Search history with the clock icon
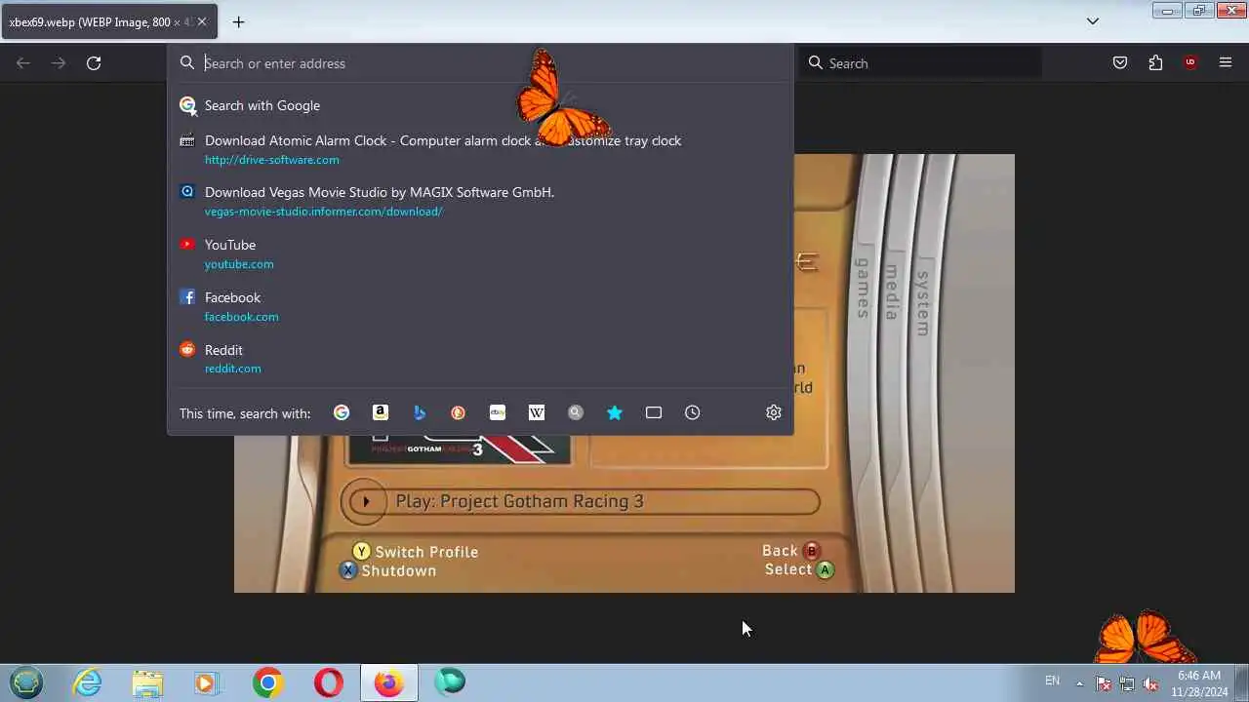 click(x=693, y=412)
